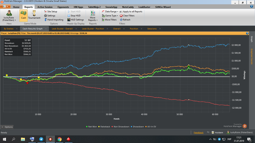Toggle Net Won legend series
255x143 pixels.
(x=91, y=127)
